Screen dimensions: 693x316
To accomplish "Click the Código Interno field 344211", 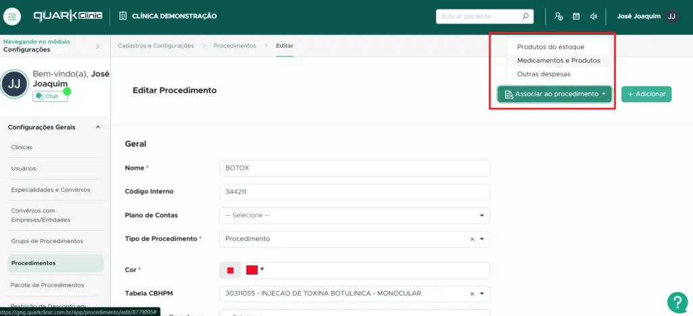I will click(355, 192).
